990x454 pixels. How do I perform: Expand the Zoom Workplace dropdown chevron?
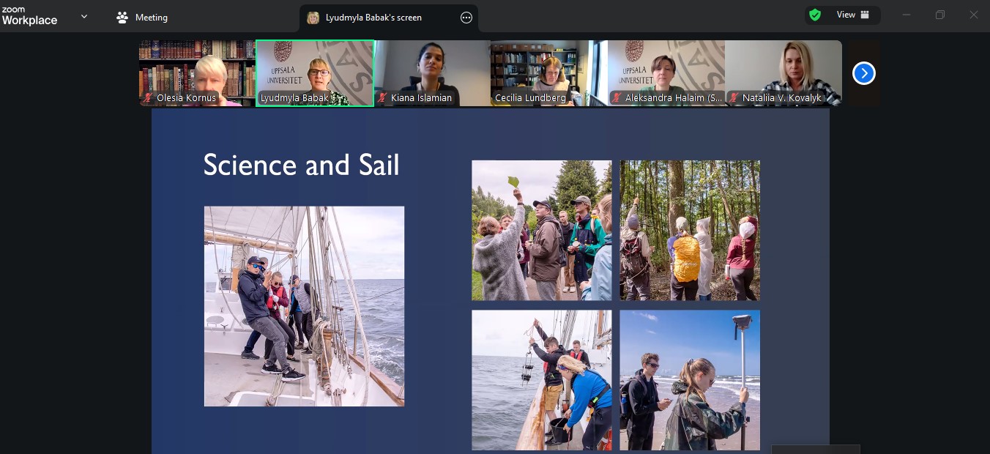click(x=84, y=16)
